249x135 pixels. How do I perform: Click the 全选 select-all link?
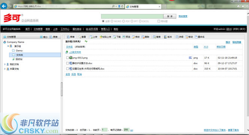[x=68, y=74]
